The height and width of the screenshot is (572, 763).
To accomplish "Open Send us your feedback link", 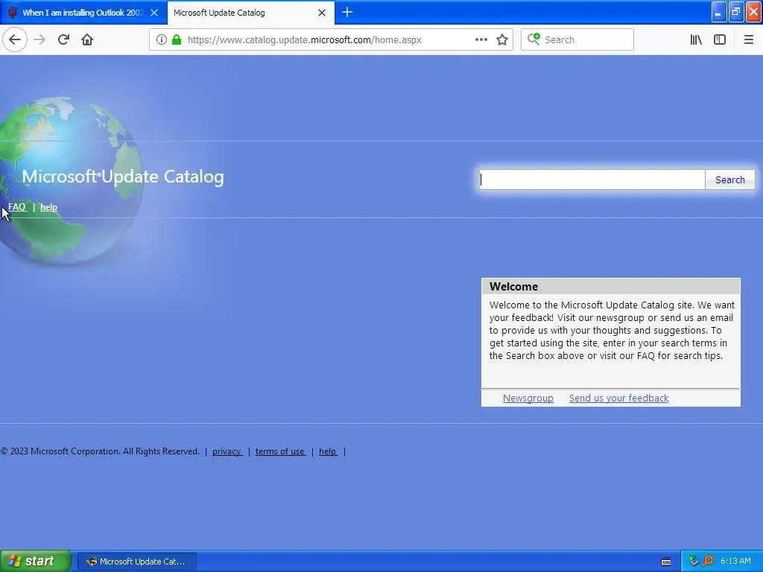I will [619, 398].
